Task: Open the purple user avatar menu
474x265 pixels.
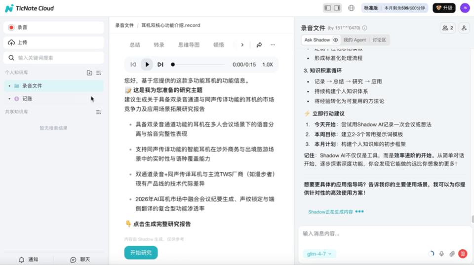Action: coord(465,8)
